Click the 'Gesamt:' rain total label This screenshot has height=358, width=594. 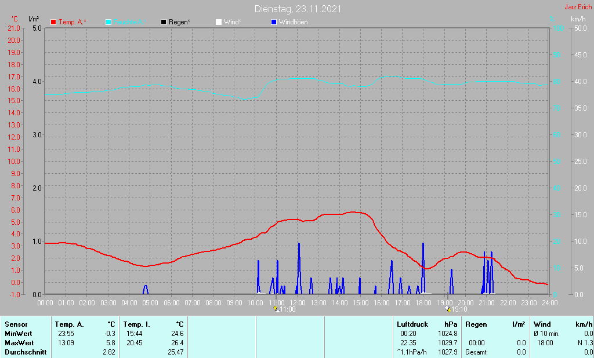477,352
